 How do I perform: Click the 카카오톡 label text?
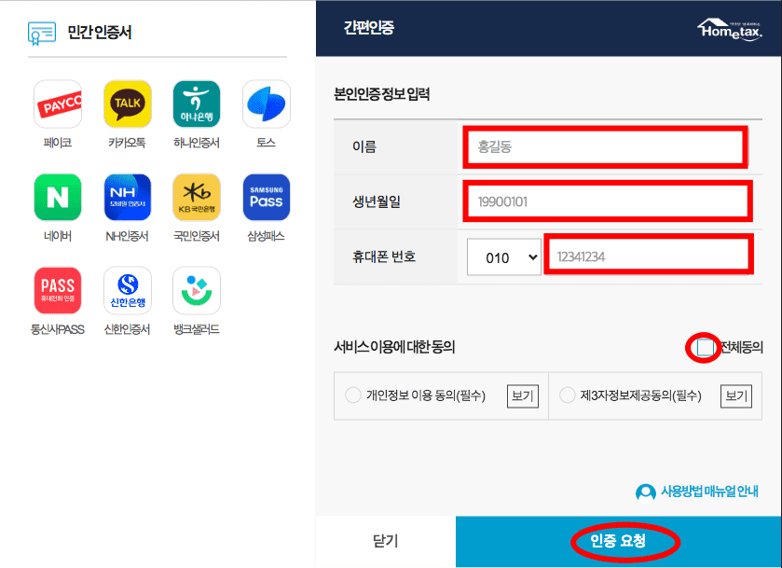pos(127,143)
